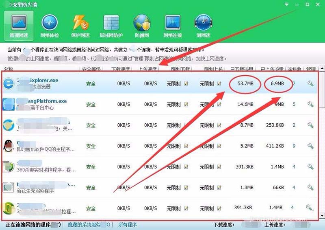Sort by 下载速度 column header
The width and height of the screenshot is (325, 230).
(121, 69)
